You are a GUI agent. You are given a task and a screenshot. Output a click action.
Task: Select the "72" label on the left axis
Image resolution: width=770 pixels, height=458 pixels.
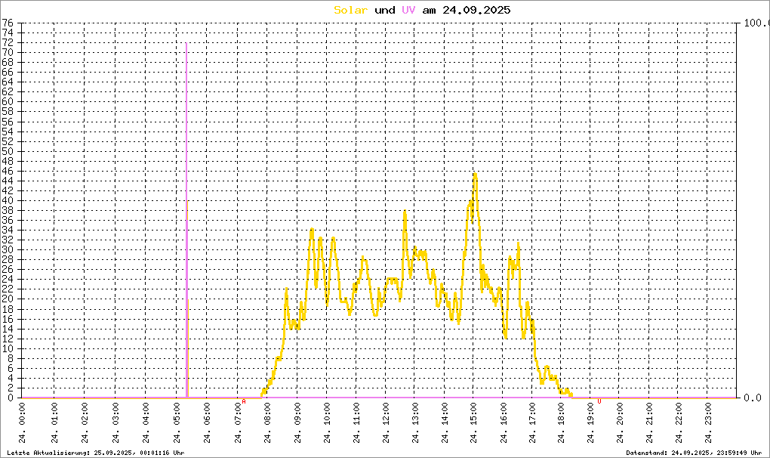(x=8, y=42)
